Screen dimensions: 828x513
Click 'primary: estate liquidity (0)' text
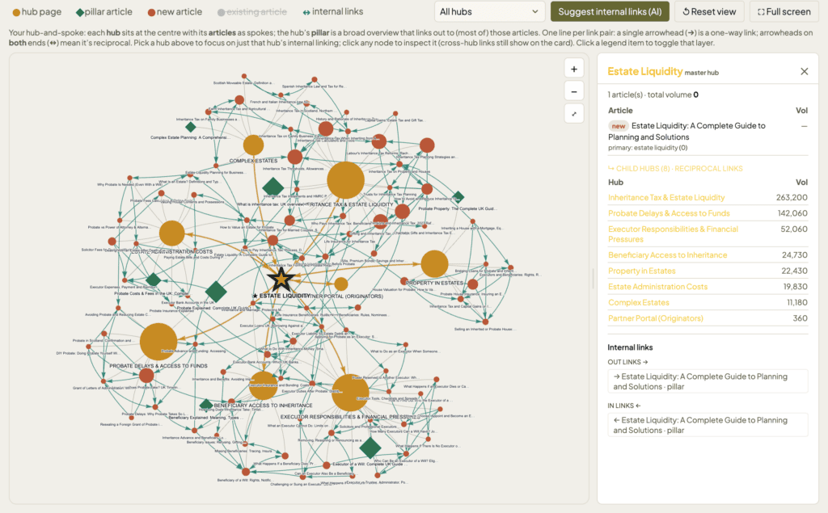point(648,148)
